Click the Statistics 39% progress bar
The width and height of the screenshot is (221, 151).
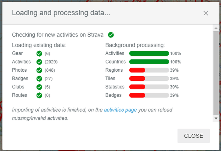[149, 87]
